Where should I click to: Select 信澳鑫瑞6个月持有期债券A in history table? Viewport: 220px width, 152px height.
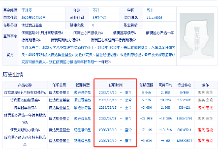point(25,93)
